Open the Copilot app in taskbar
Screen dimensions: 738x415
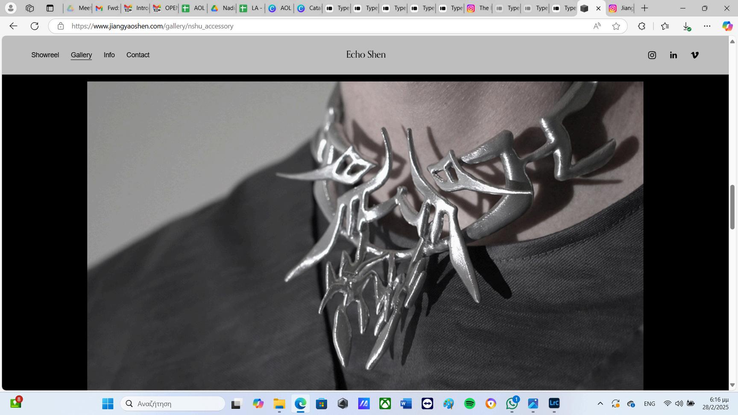tap(258, 403)
